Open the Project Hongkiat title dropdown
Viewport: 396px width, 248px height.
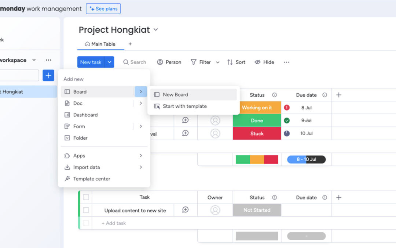156,30
